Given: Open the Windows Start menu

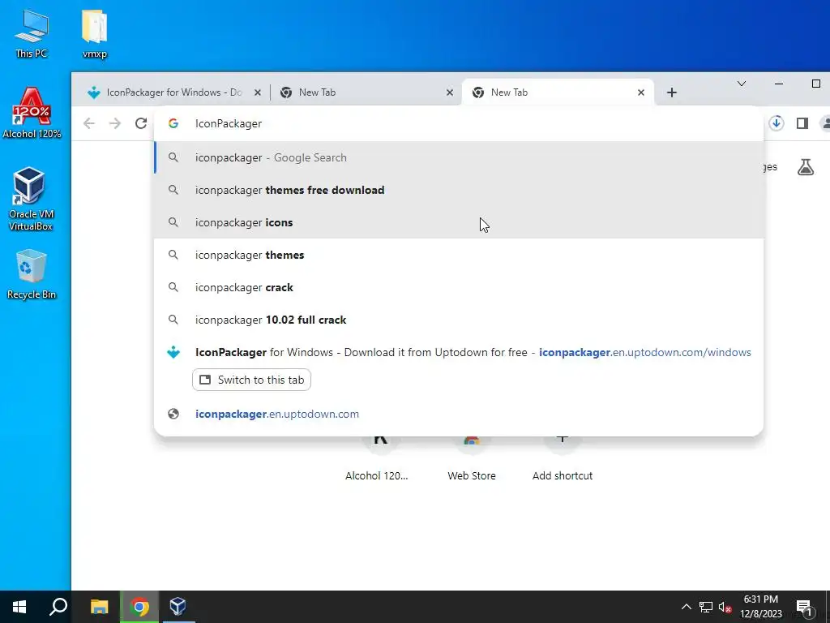Looking at the screenshot, I should [19, 607].
